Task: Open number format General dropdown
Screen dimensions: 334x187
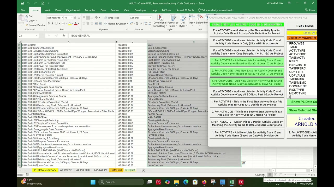Action: 150,18
